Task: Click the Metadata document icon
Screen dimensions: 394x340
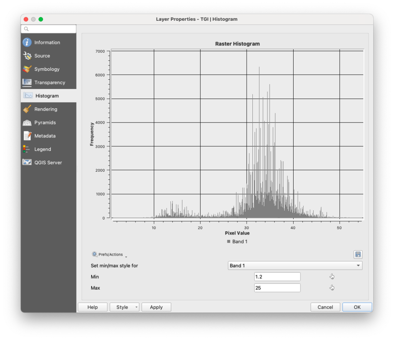Action: 27,136
